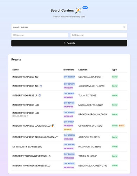Click the Results heading
137x176 pixels.
pos(16,59)
